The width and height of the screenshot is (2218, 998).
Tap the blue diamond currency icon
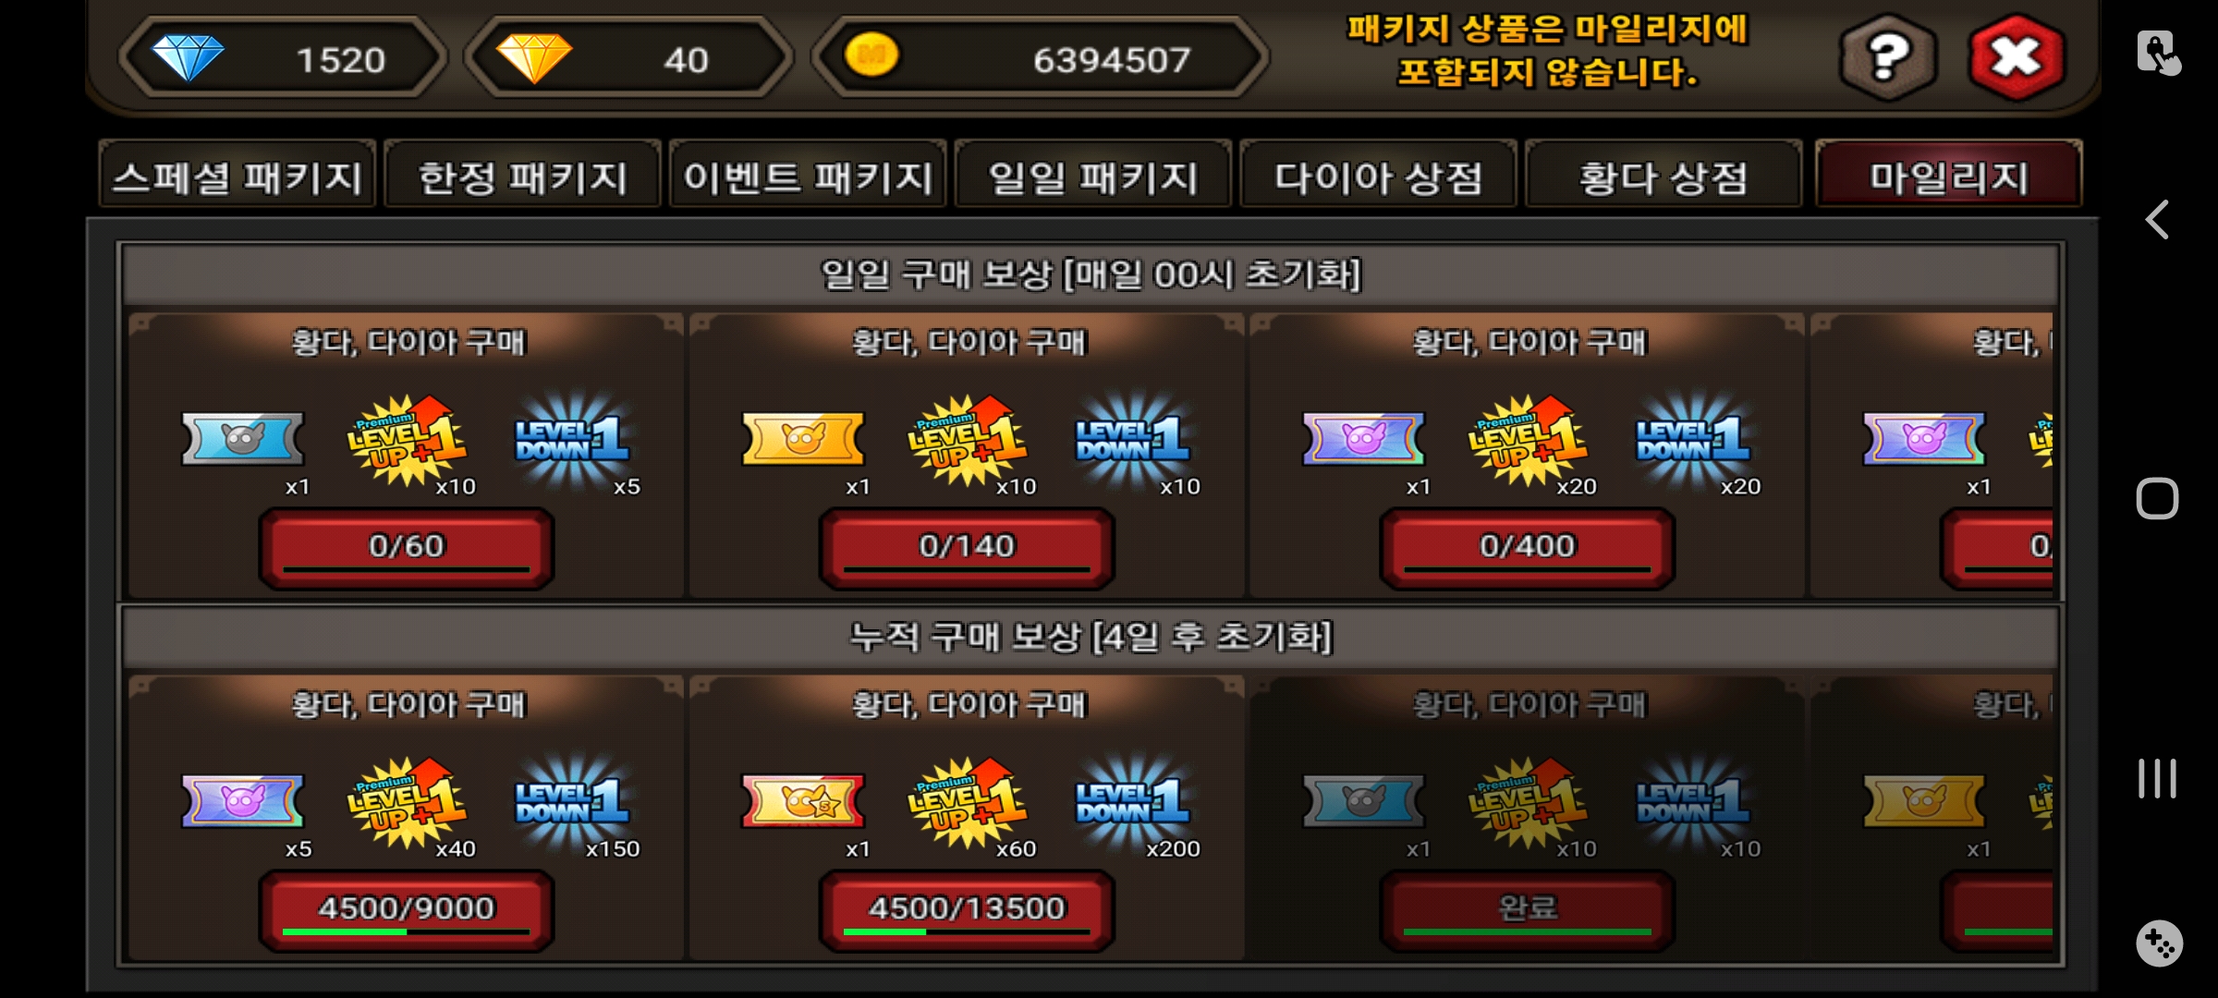[188, 57]
